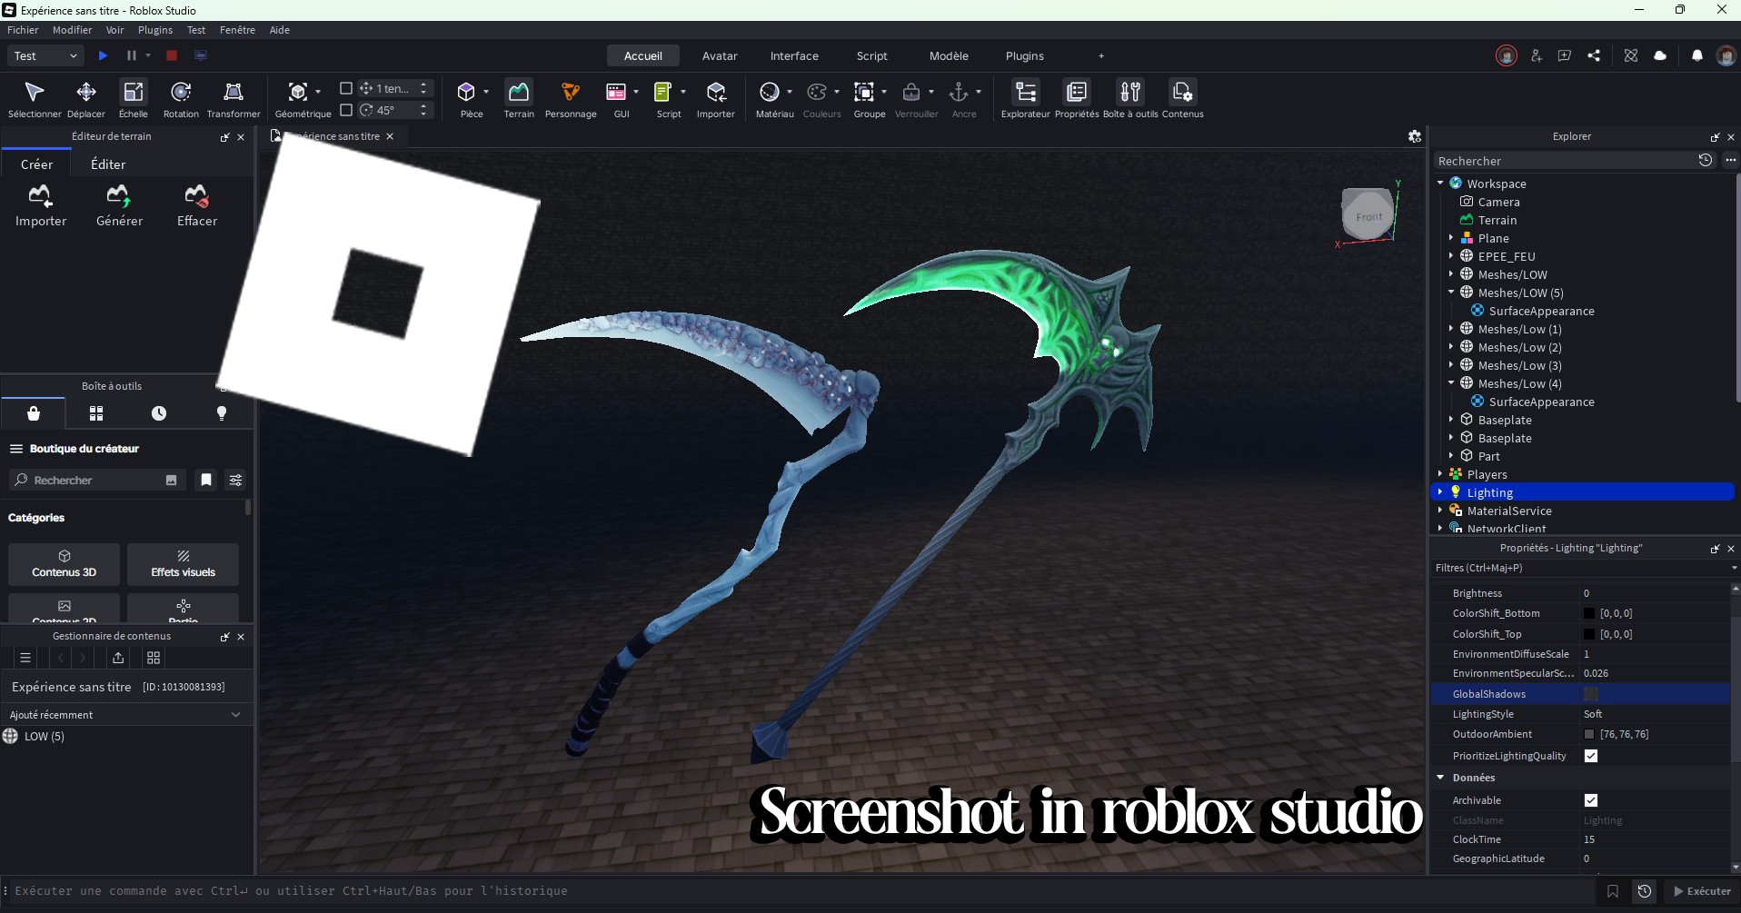The width and height of the screenshot is (1741, 913).
Task: Open the toolbox inventory grid tab
Action: [96, 413]
